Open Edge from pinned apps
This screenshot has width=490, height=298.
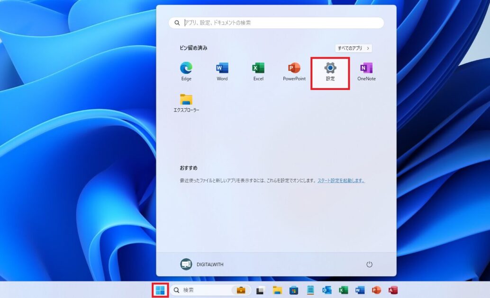click(186, 72)
